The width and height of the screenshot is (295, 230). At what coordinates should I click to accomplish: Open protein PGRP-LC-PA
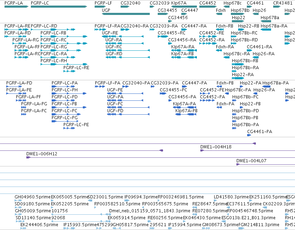coord(63,87)
